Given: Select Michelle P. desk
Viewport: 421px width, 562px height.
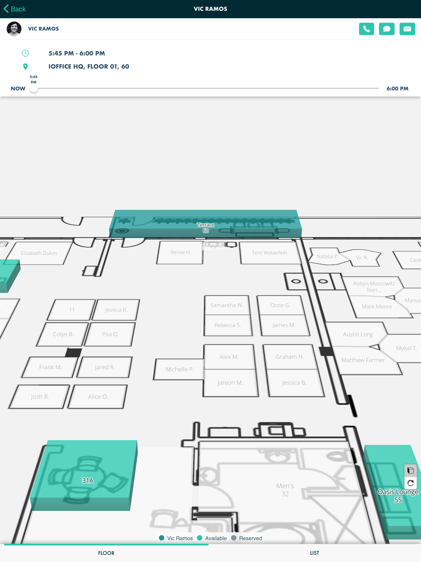Looking at the screenshot, I should pos(180,369).
